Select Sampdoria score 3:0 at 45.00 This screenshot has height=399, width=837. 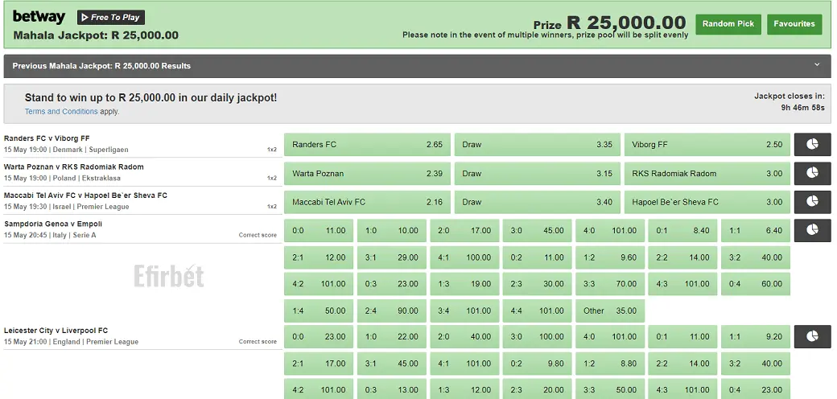coord(537,230)
